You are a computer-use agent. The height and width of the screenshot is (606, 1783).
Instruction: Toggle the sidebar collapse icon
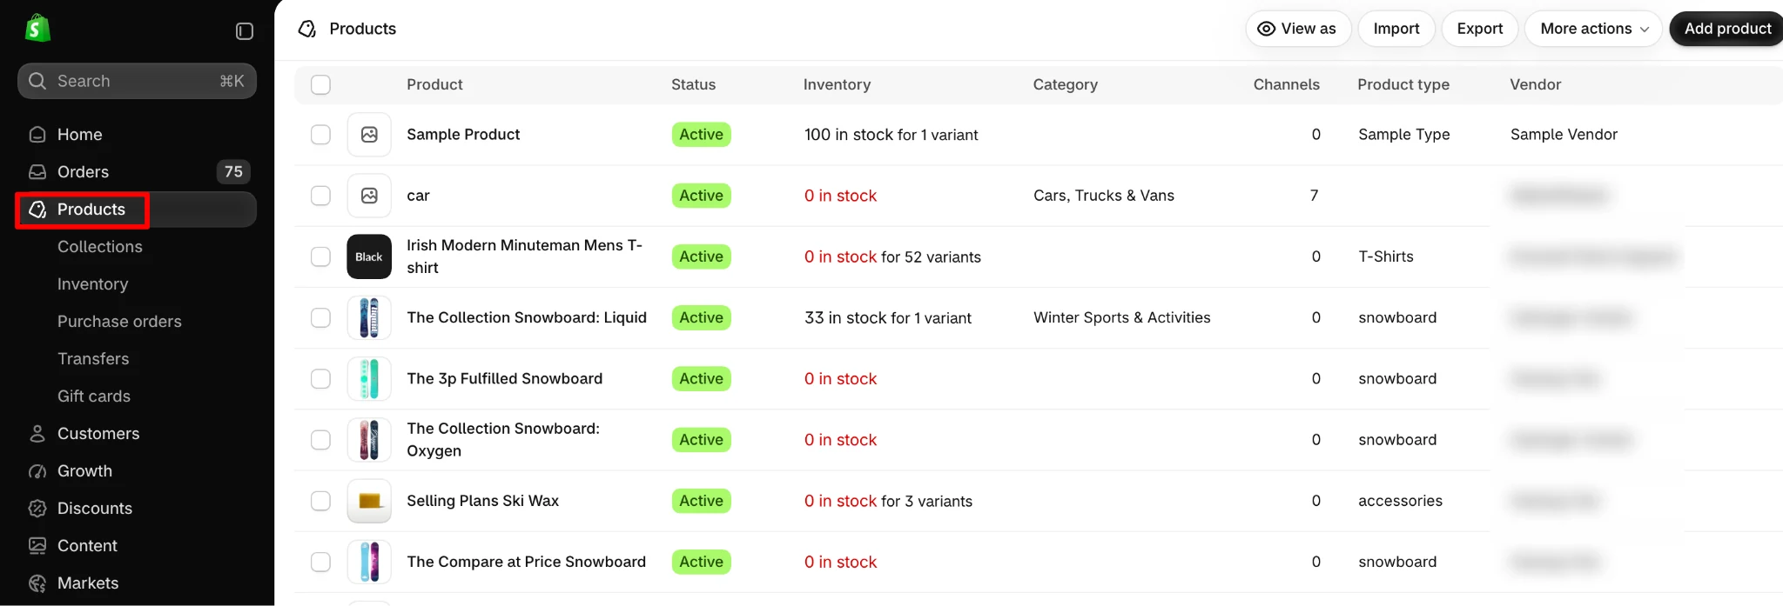click(x=245, y=31)
